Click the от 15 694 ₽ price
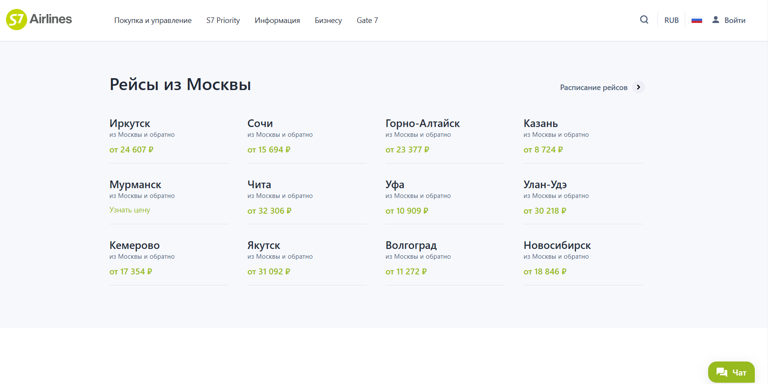Viewport: 768px width, 384px height. tap(269, 150)
